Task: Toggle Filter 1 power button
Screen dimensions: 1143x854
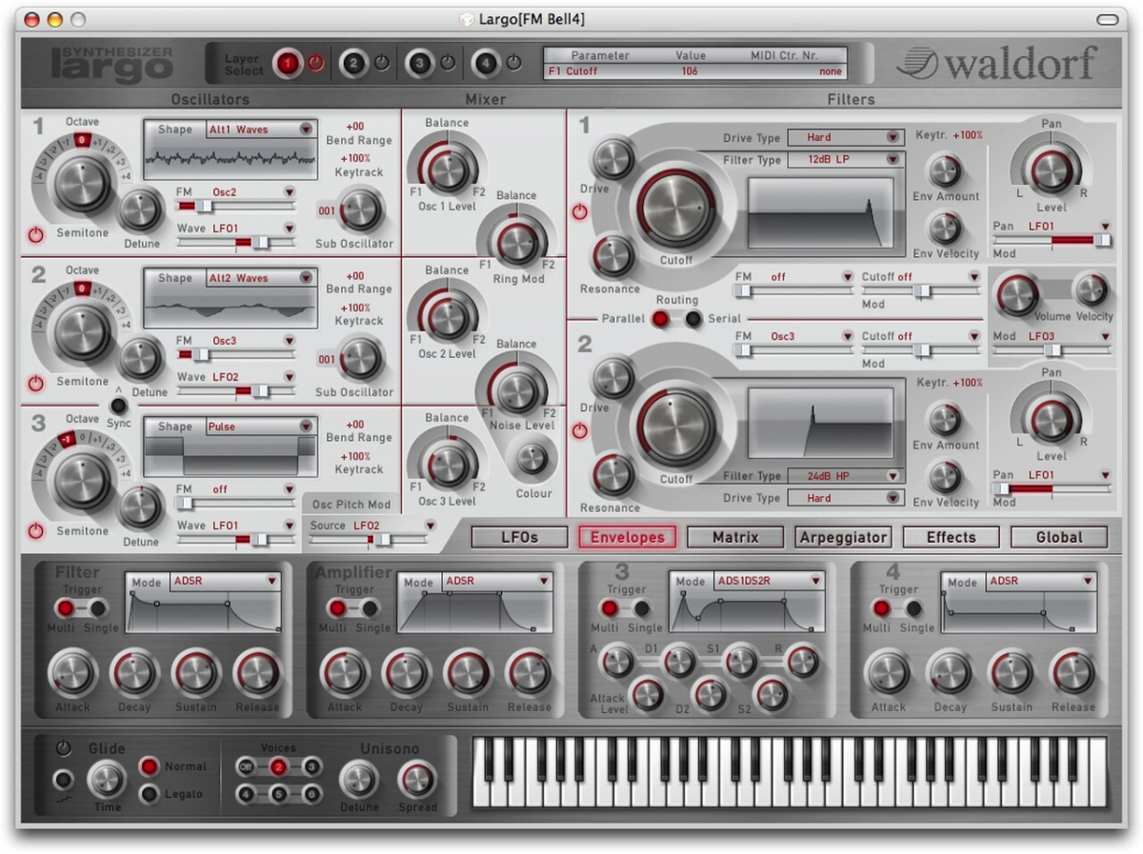Action: 580,211
